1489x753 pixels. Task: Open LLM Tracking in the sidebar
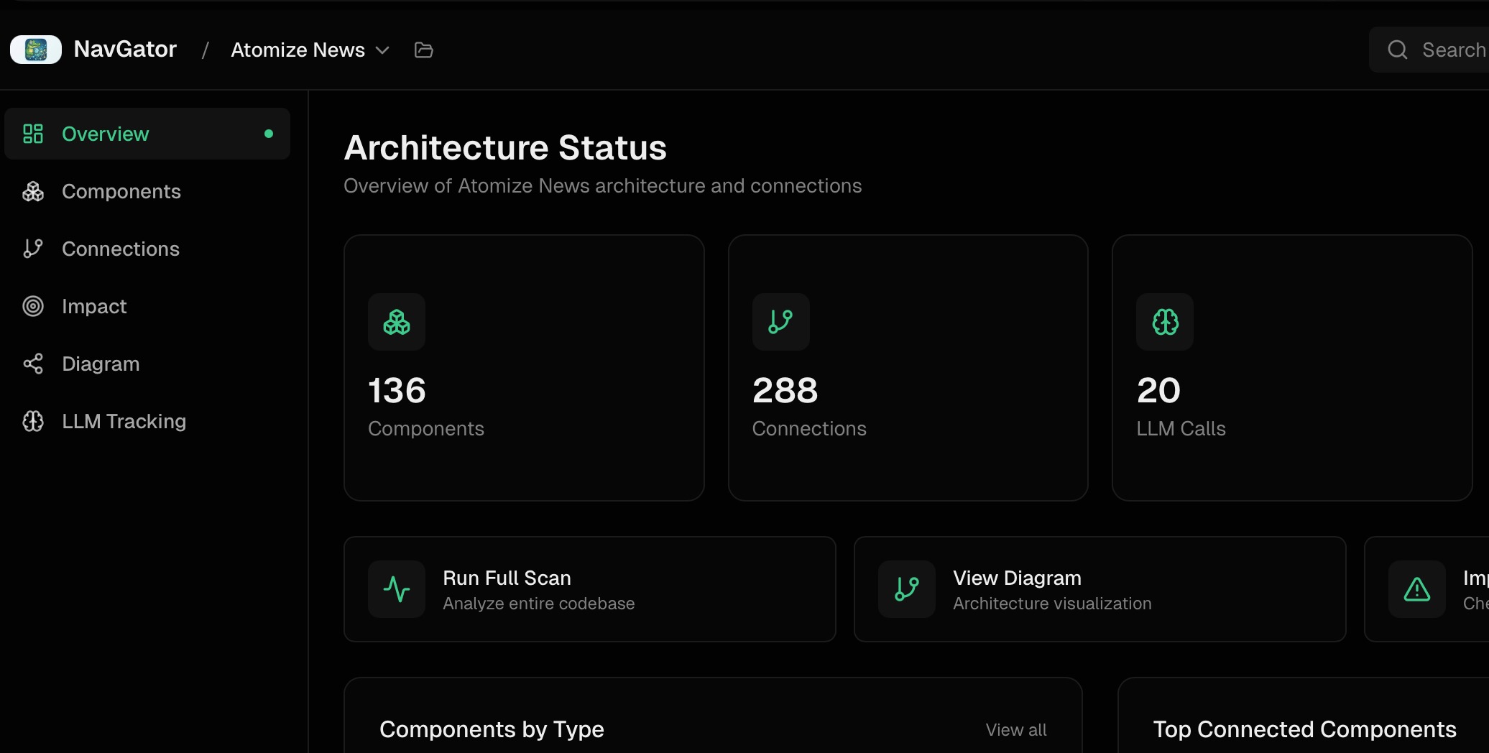coord(124,421)
